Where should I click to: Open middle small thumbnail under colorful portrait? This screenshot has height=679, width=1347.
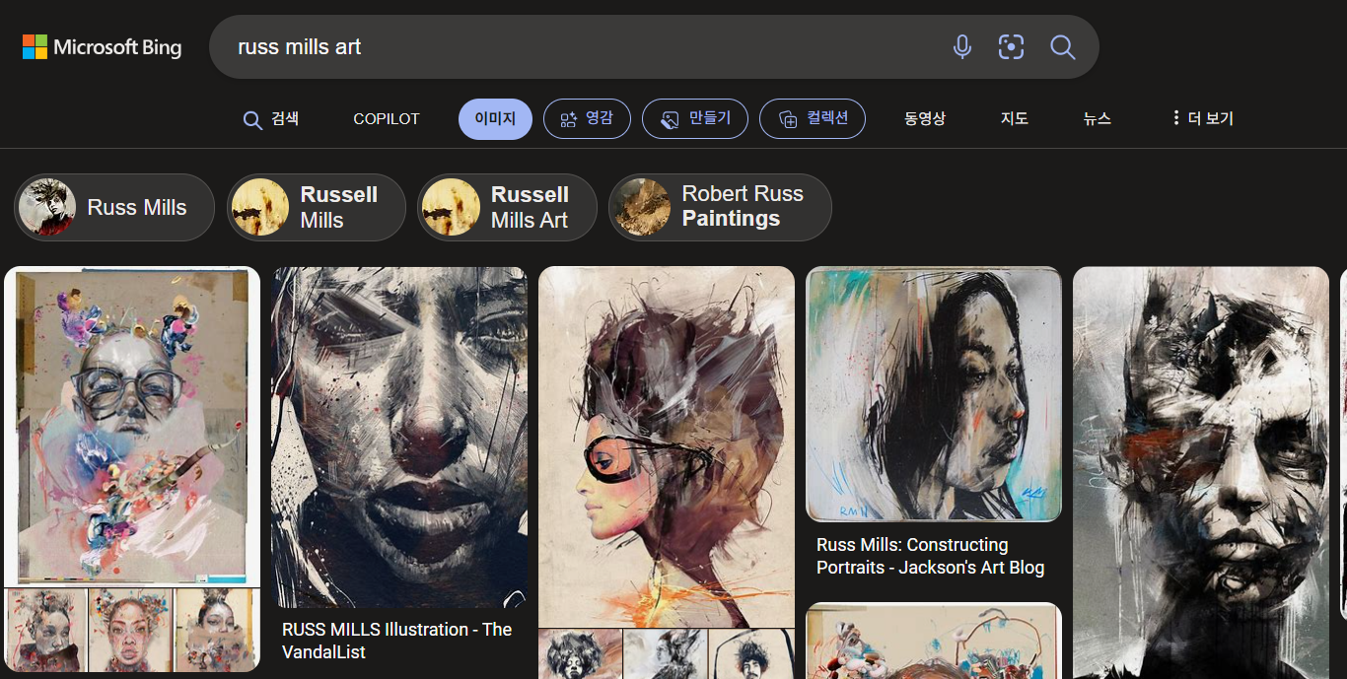click(x=131, y=631)
